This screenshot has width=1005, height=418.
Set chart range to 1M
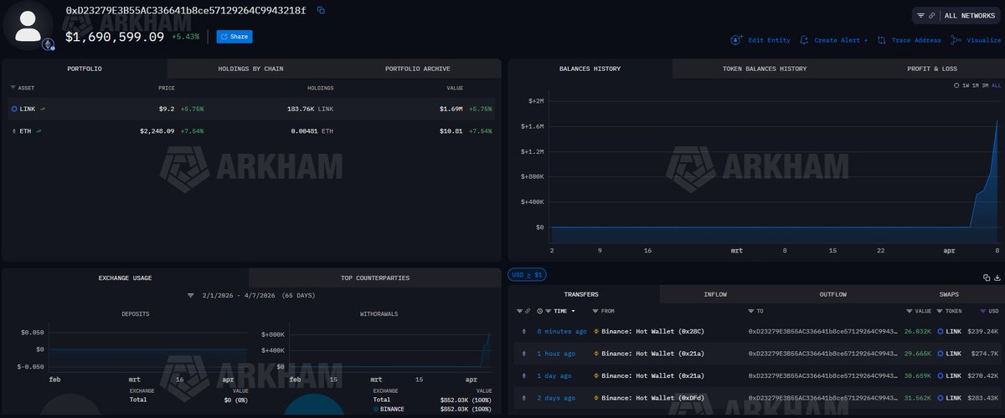(x=976, y=85)
